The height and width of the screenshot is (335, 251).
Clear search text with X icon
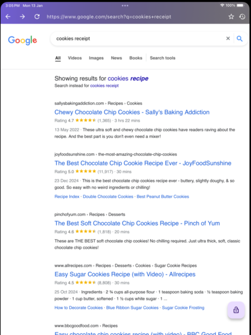pyautogui.click(x=228, y=38)
